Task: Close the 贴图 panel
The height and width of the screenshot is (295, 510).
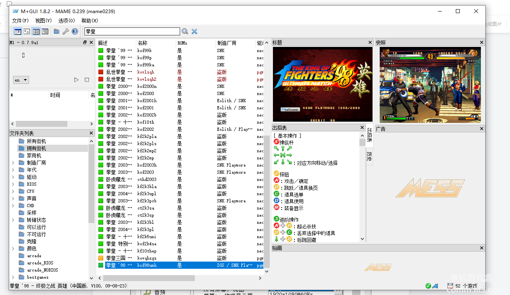Action: click(x=482, y=248)
